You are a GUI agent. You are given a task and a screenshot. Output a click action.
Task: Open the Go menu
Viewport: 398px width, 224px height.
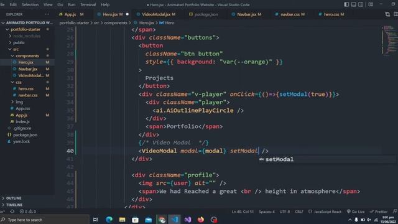(60, 4)
